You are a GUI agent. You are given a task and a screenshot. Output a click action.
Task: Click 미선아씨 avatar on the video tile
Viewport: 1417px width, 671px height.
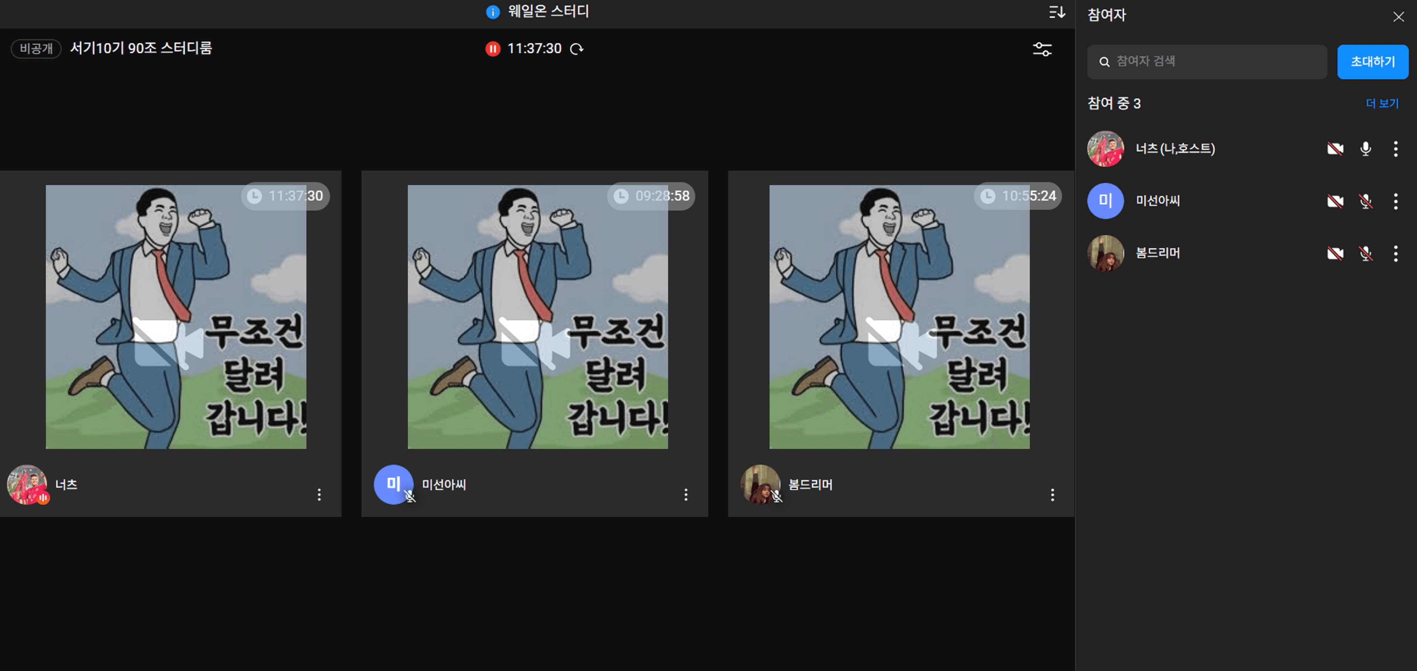pyautogui.click(x=393, y=485)
